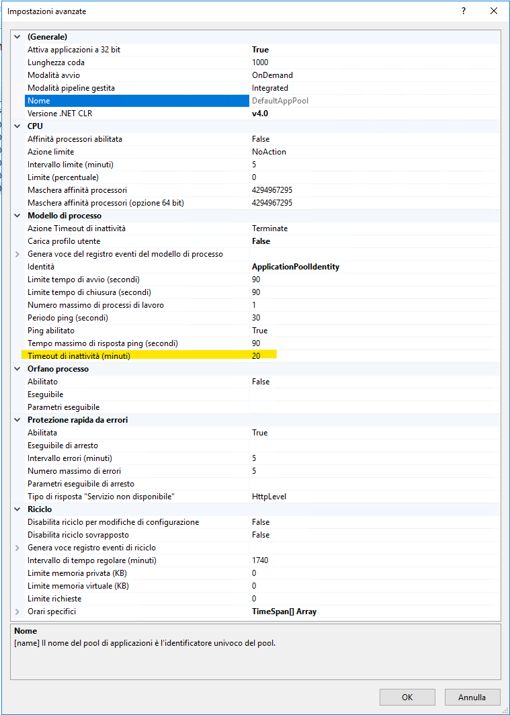Screen dimensions: 510x715
Task: Collapse the Protezione rapida da errori section
Action: point(17,420)
